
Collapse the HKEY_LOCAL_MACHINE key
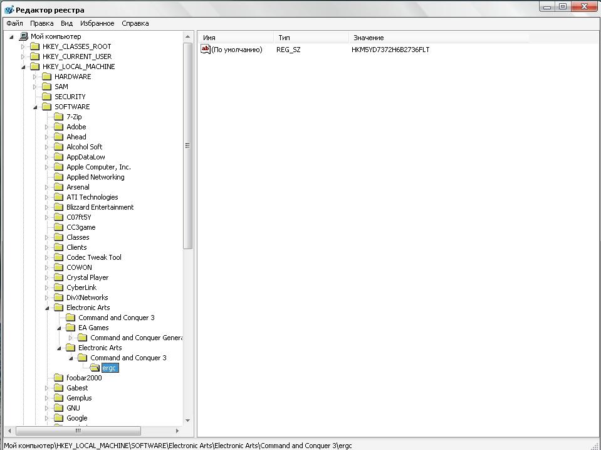(x=23, y=67)
